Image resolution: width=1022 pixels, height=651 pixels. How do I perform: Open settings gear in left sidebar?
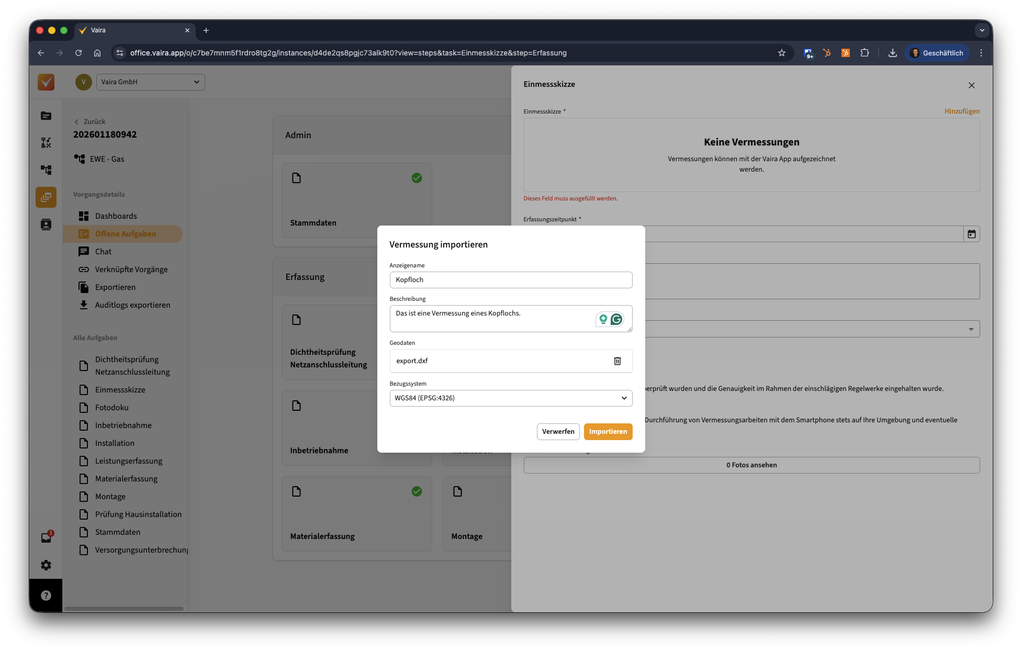(x=46, y=565)
